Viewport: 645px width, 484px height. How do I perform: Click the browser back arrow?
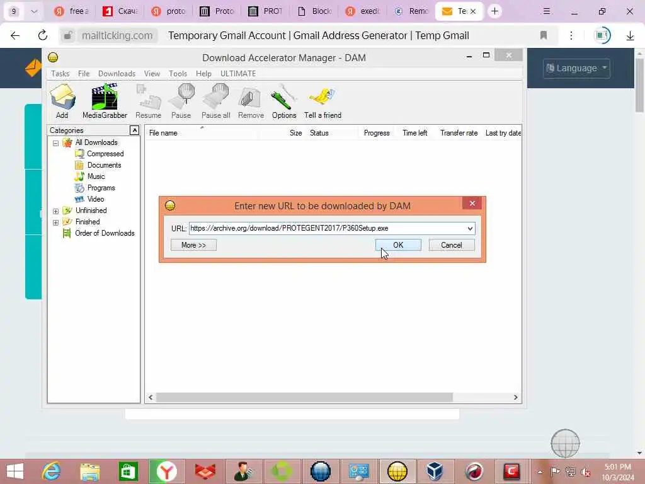pyautogui.click(x=15, y=35)
